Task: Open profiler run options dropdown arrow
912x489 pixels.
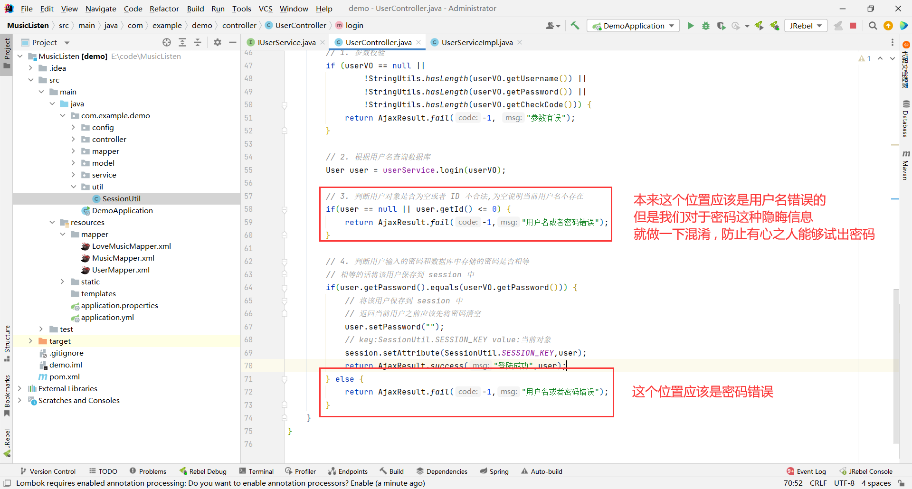Action: pyautogui.click(x=747, y=26)
